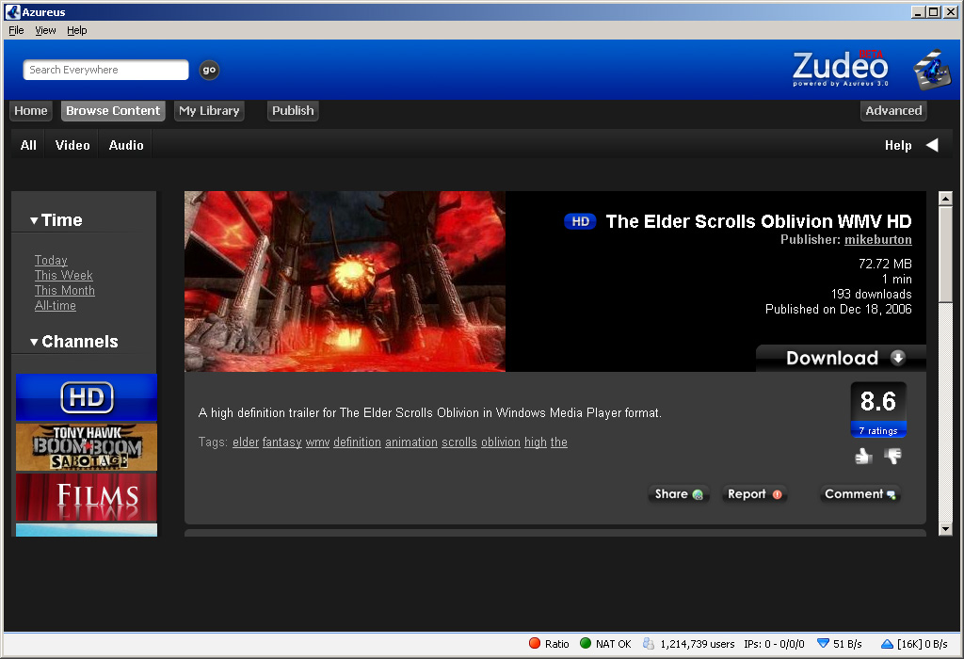
Task: Switch to Advanced view
Action: (x=893, y=111)
